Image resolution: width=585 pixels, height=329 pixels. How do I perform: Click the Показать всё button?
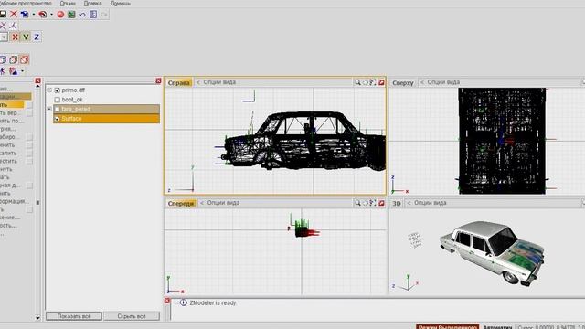74,316
